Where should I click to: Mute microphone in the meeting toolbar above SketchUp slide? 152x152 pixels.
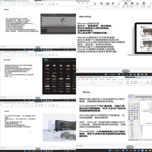tap(95, 3)
